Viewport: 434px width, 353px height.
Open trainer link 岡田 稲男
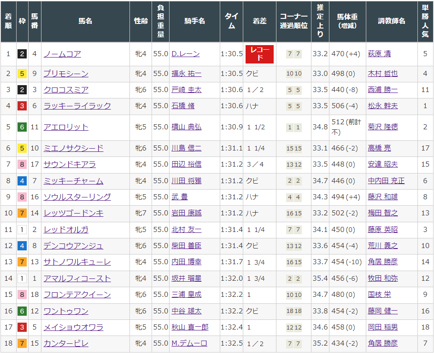(x=382, y=327)
